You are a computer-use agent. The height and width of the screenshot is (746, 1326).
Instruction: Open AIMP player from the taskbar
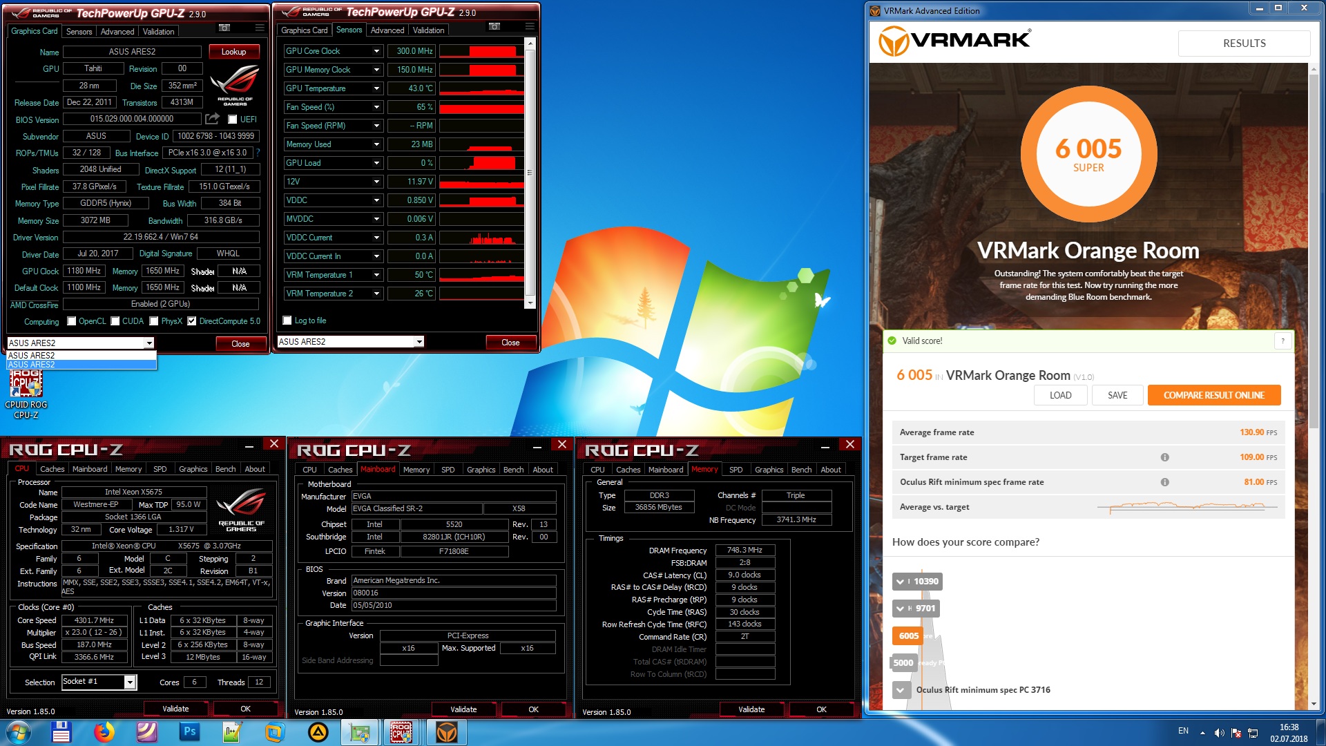click(x=318, y=732)
